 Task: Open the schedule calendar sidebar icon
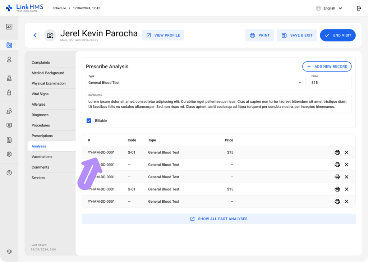pyautogui.click(x=9, y=45)
